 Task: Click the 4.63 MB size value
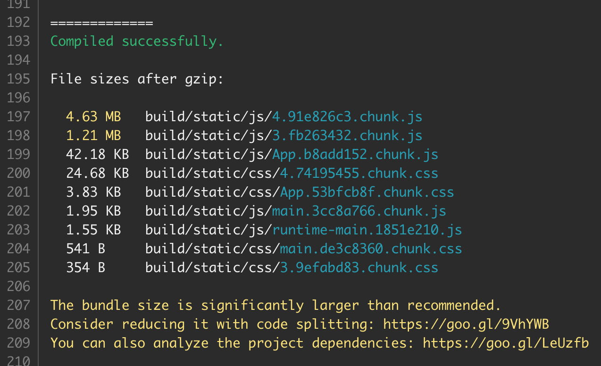tap(93, 116)
